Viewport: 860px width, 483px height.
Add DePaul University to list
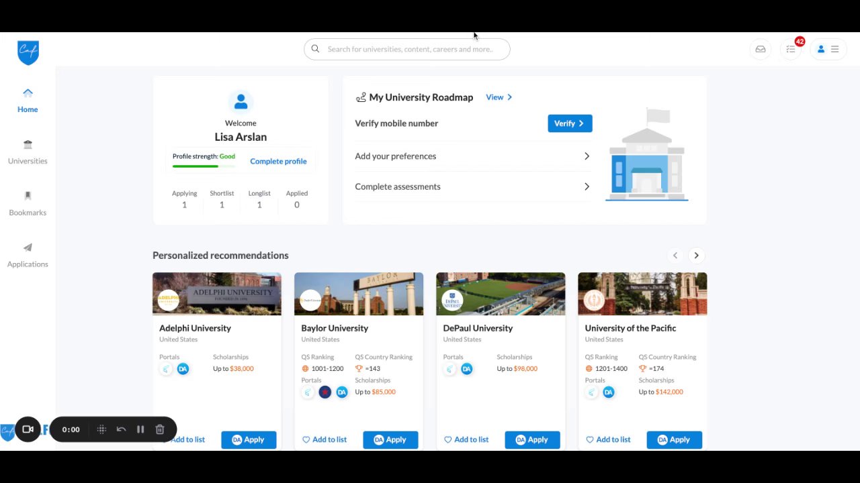(x=466, y=439)
